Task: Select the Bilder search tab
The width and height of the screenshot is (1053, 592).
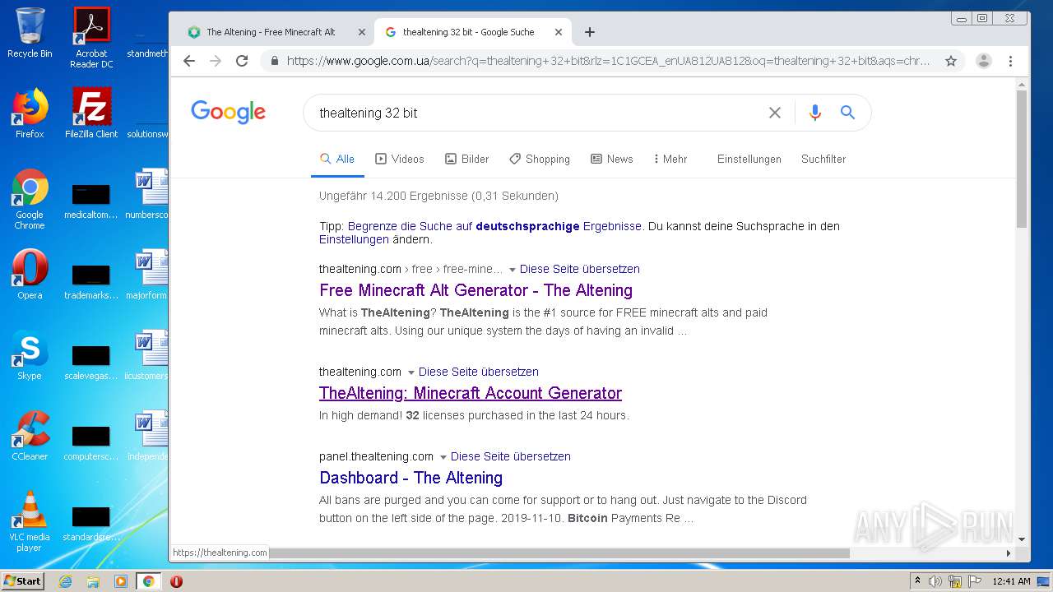Action: tap(466, 159)
